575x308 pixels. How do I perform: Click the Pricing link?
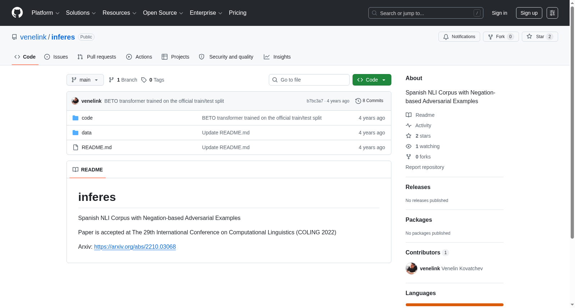(x=238, y=13)
